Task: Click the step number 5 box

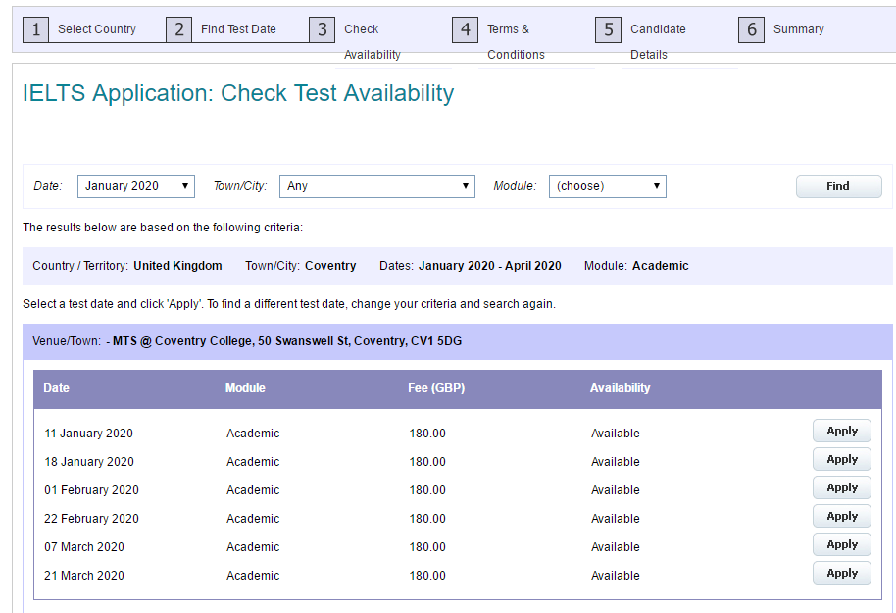Action: tap(609, 29)
